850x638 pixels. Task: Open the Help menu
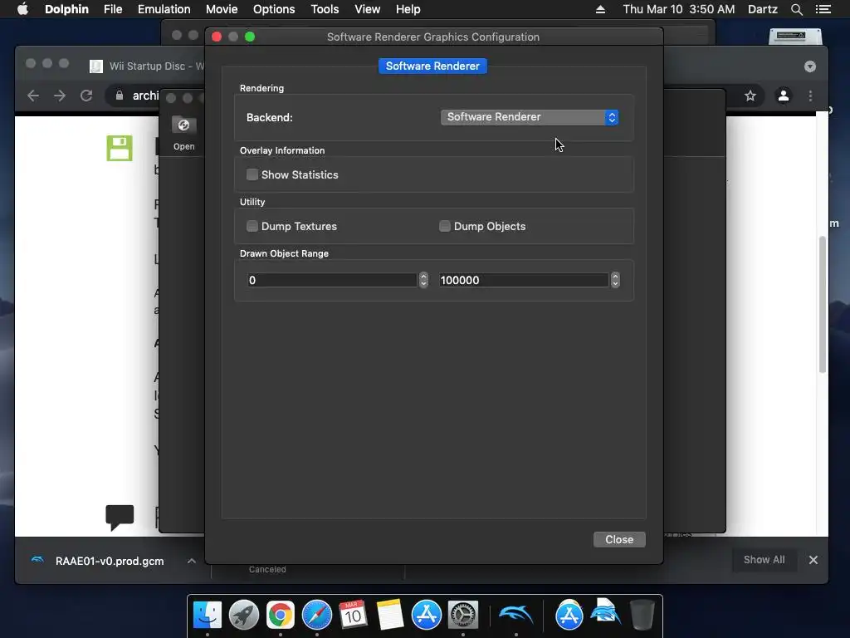(408, 9)
